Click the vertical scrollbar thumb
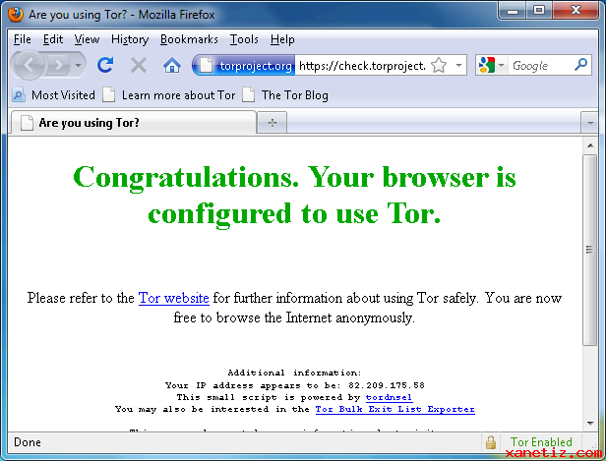606x461 pixels. (x=590, y=250)
